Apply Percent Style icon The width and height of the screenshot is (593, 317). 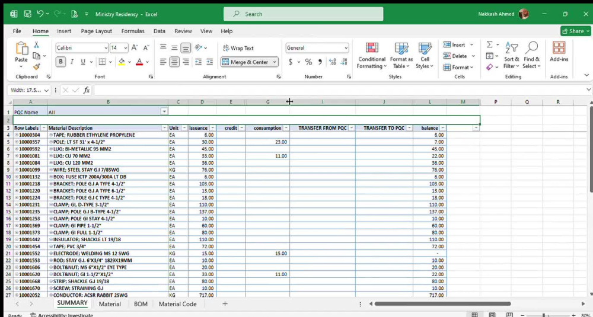click(308, 62)
